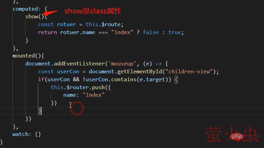Click on the show() method name
Screen dimensions: 264x148
(32, 17)
